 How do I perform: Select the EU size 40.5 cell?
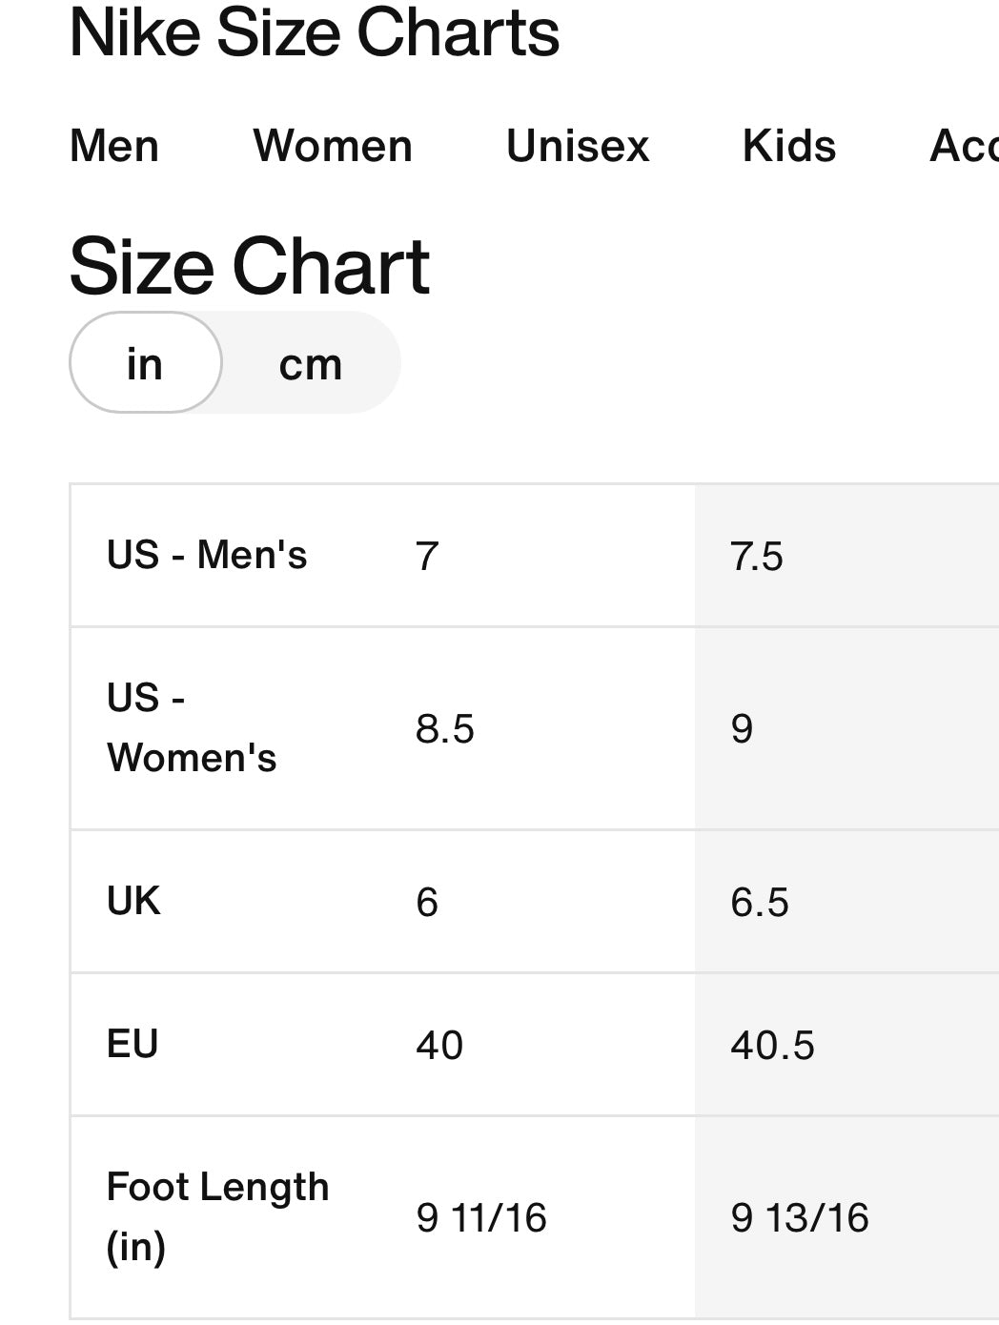click(x=772, y=1046)
